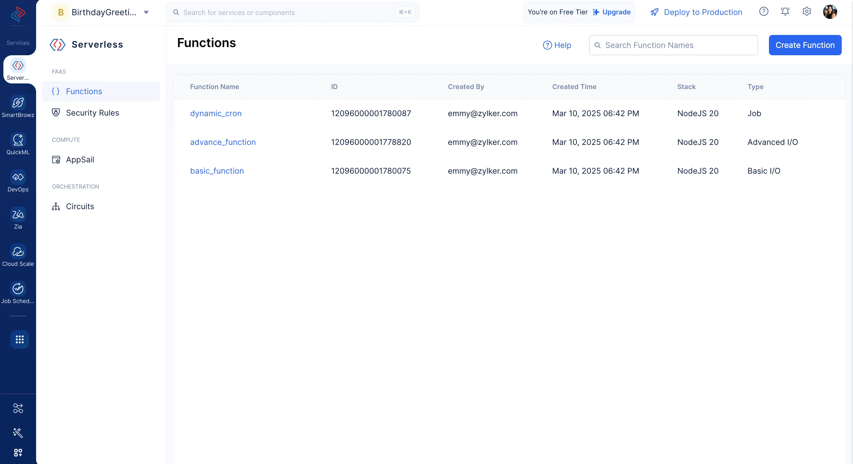Image resolution: width=853 pixels, height=464 pixels.
Task: Focus the Search Function Names field
Action: pos(673,45)
